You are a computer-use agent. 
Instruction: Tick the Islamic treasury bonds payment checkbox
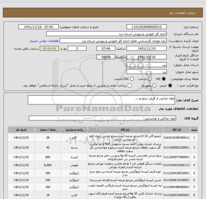click(x=130, y=86)
